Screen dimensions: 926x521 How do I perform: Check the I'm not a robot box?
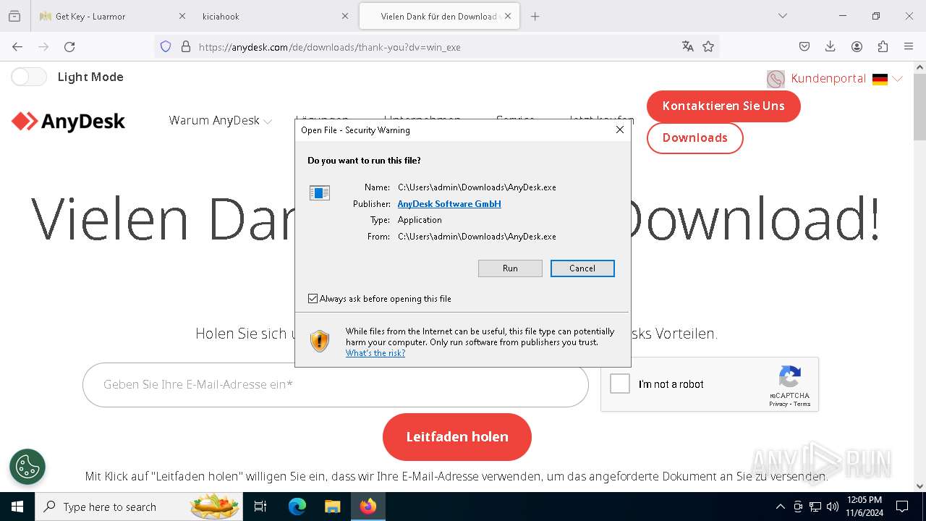point(620,384)
